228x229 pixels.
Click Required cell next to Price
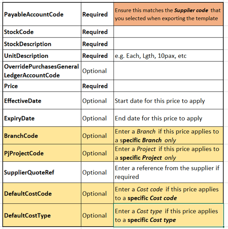pyautogui.click(x=97, y=86)
